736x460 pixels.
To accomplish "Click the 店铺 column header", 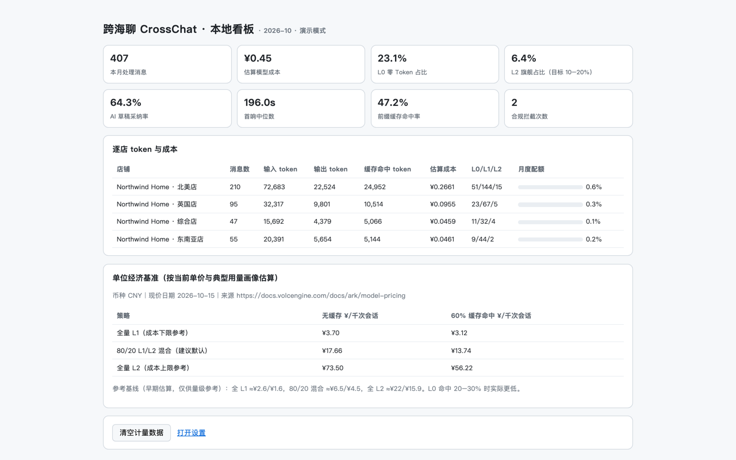I will (123, 169).
